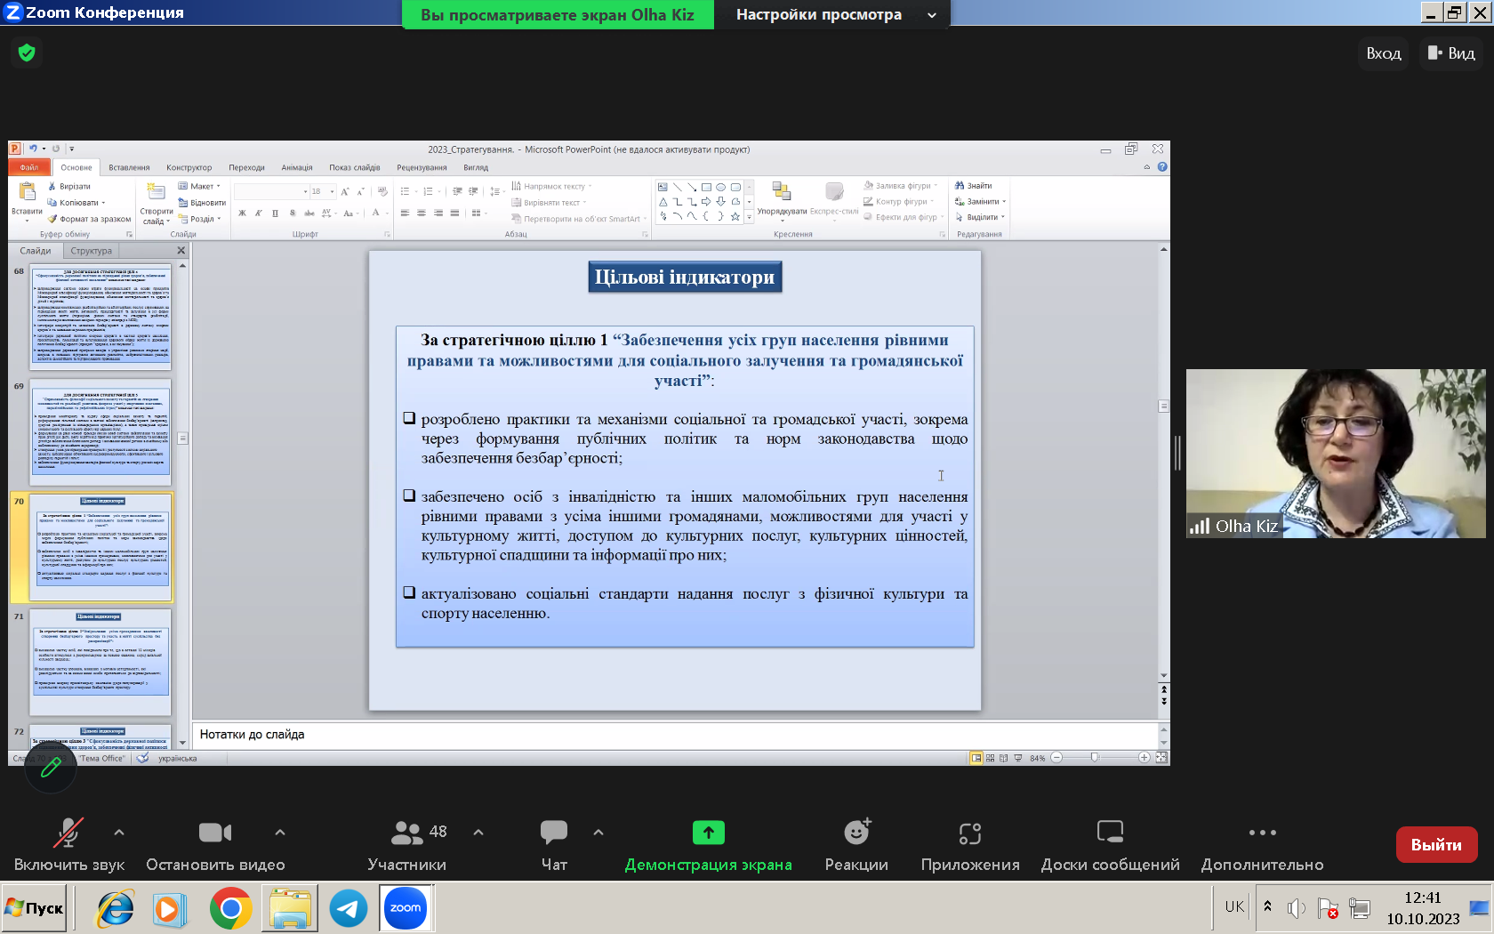
Task: Open the Chat panel icon
Action: [553, 833]
